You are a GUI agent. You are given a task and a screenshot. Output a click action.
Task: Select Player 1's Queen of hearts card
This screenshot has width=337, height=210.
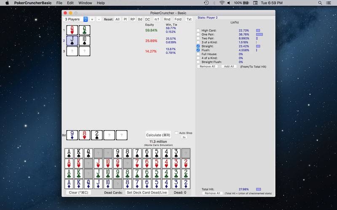point(72,30)
